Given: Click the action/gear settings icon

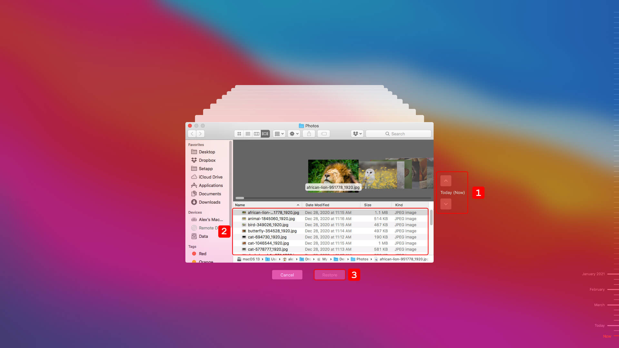Looking at the screenshot, I should tap(294, 134).
